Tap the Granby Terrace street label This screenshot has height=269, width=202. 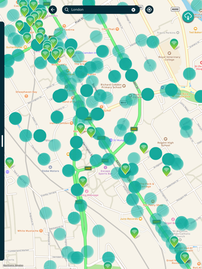(x=48, y=194)
